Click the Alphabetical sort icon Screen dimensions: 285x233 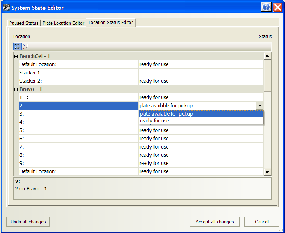coord(25,47)
